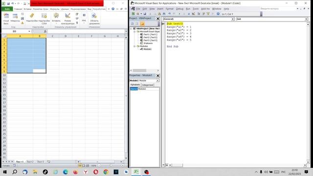313x176 pixels.
Task: Open the Insert menu in VBA editor
Action: click(160, 9)
